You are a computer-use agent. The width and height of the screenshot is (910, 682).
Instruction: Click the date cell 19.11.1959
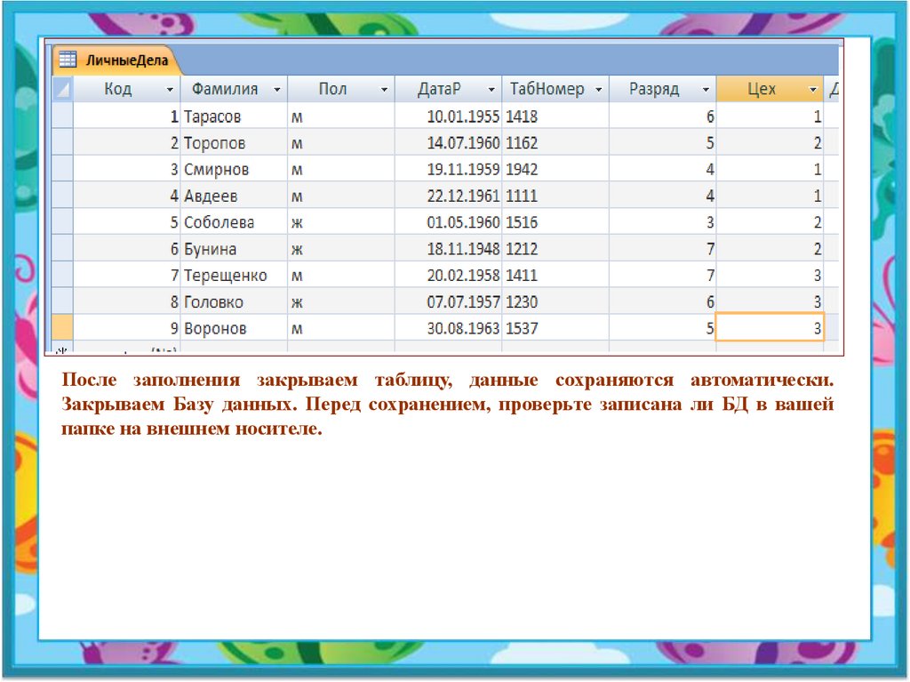click(x=448, y=169)
